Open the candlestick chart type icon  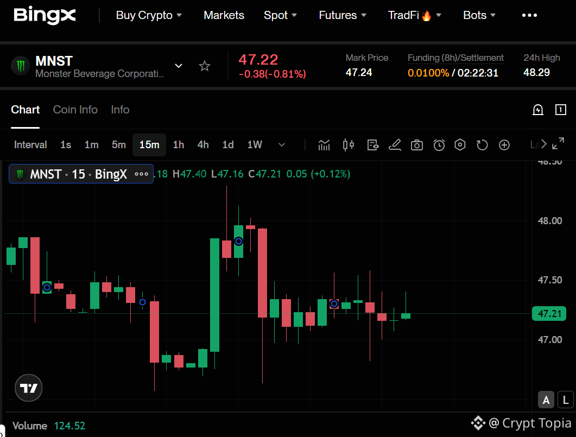click(x=348, y=145)
